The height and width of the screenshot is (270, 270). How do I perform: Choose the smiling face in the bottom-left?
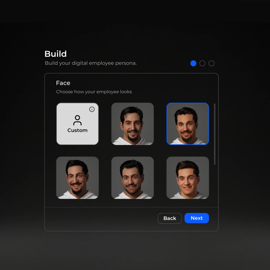(x=77, y=178)
